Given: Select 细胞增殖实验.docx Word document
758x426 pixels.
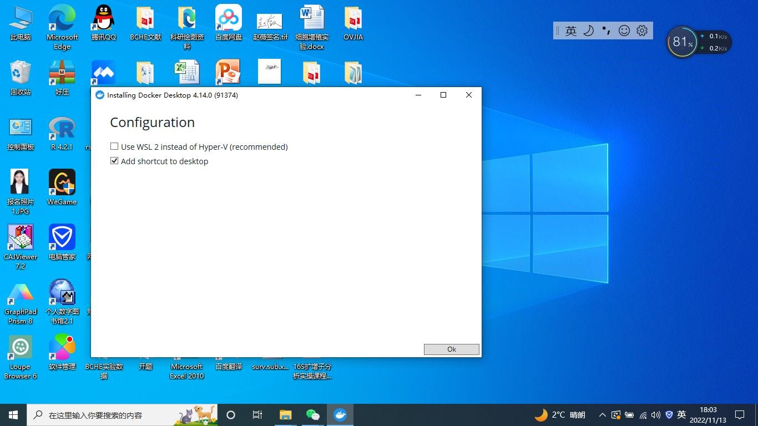Looking at the screenshot, I should [312, 27].
